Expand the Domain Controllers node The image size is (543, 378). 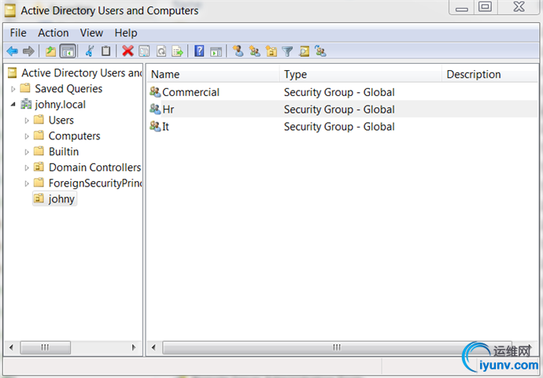coord(27,168)
